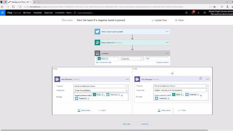Image resolution: width=233 pixels, height=131 pixels.
Task: Click Edit in advanced mode link
Action: click(104, 62)
